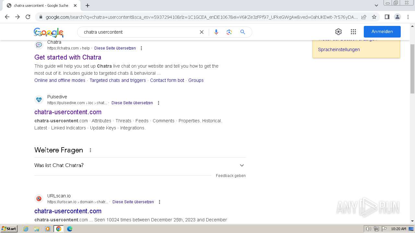The image size is (415, 233).
Task: Open Groups sitelink
Action: pyautogui.click(x=196, y=80)
